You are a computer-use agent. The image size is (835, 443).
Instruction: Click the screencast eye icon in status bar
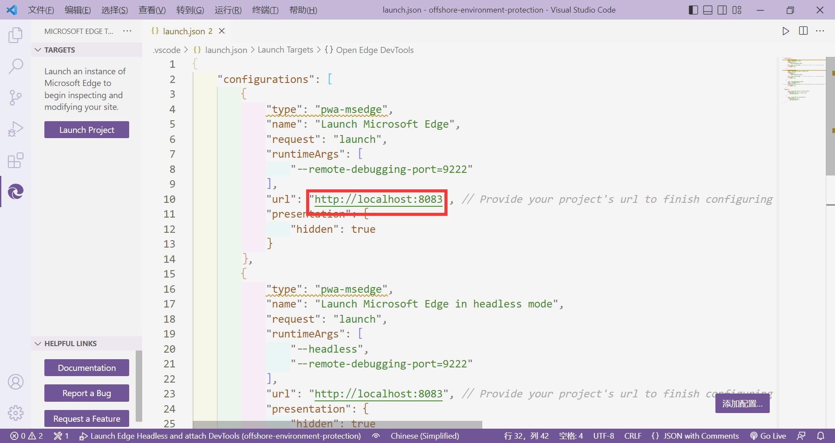[x=376, y=436]
